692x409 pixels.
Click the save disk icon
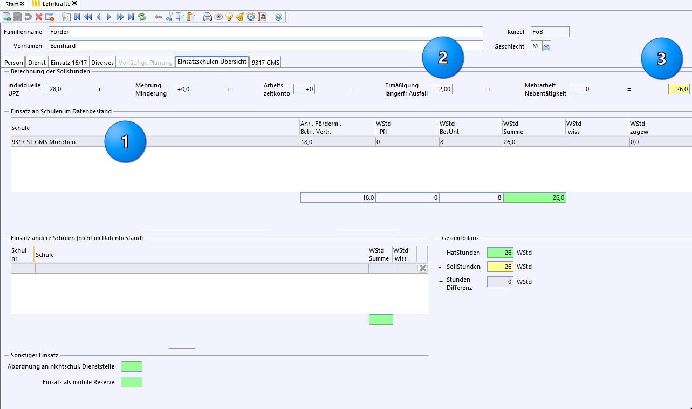[x=17, y=17]
